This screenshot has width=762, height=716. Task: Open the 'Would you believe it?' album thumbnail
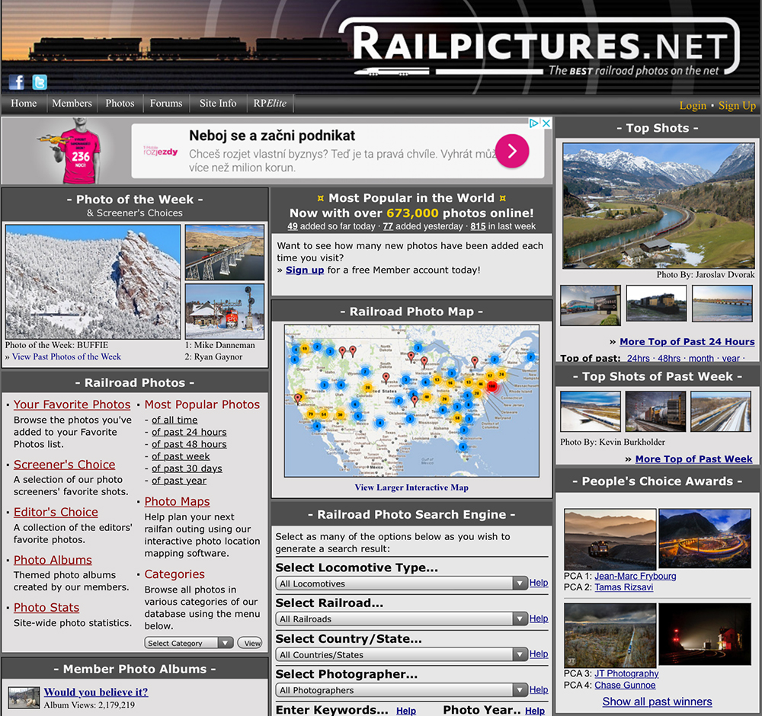point(24,698)
